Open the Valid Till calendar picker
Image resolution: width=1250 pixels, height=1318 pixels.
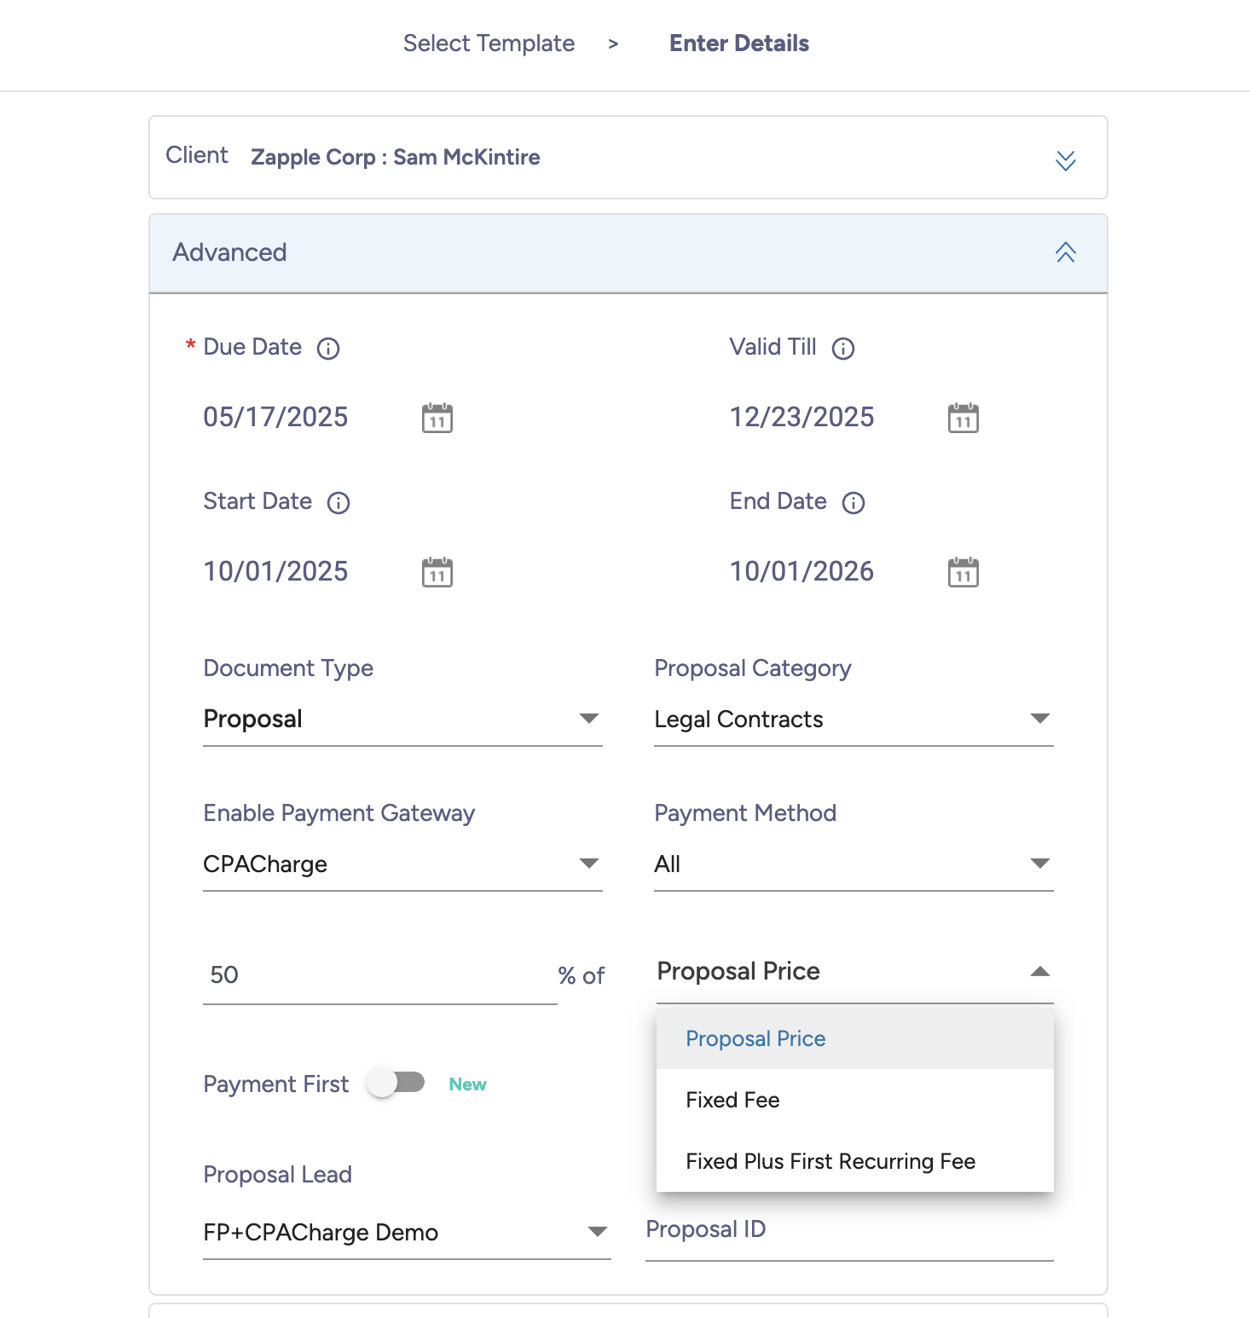pos(964,418)
